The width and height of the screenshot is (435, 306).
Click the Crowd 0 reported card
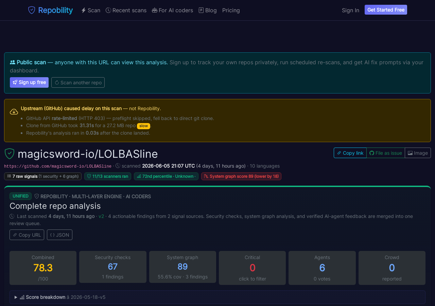click(x=392, y=268)
